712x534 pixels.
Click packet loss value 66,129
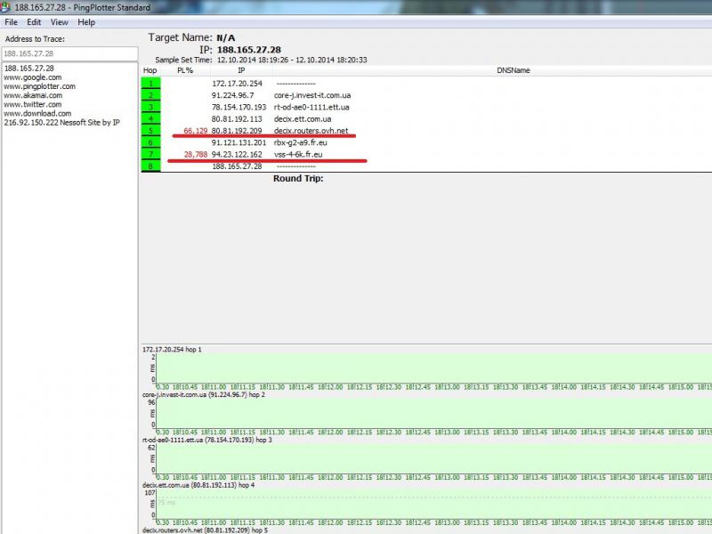195,131
